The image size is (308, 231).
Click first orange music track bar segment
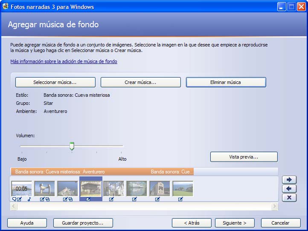79,172
